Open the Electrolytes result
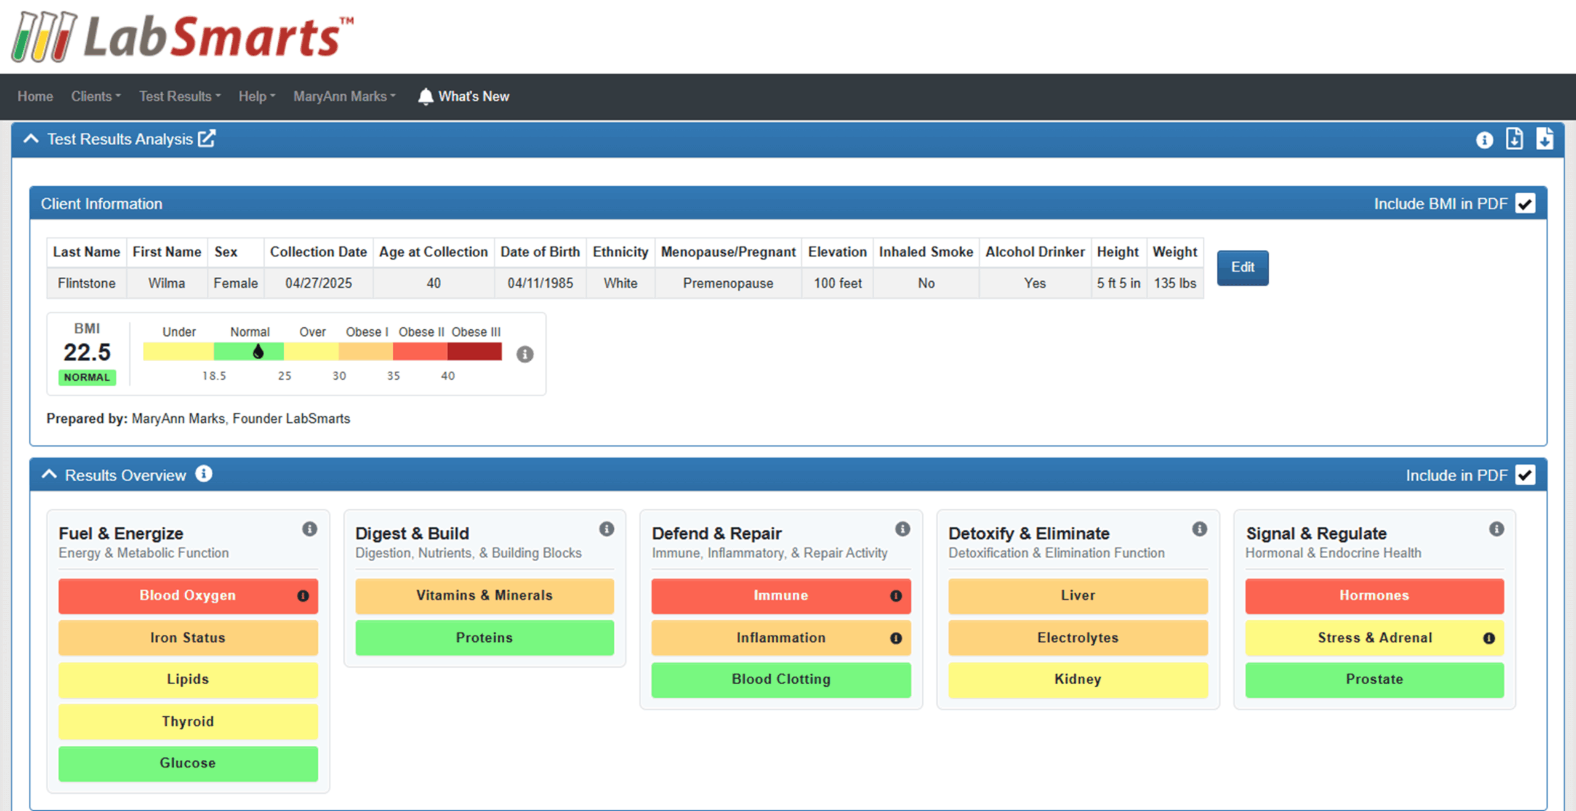This screenshot has height=811, width=1576. pos(1078,638)
